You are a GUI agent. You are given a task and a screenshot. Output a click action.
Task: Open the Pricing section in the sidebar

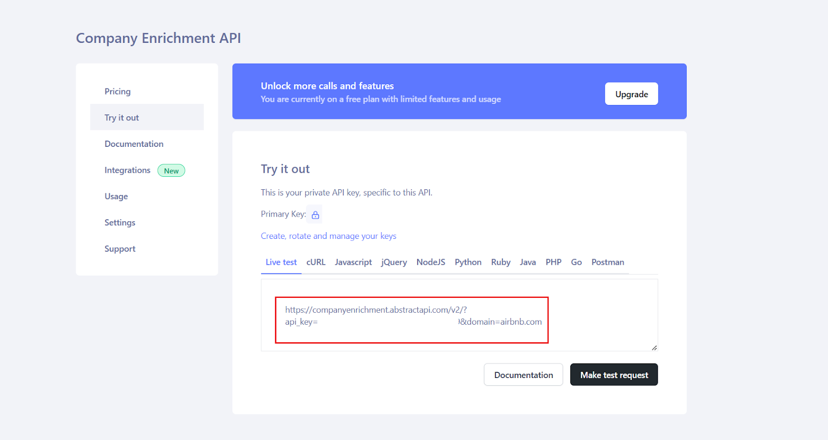coord(117,91)
